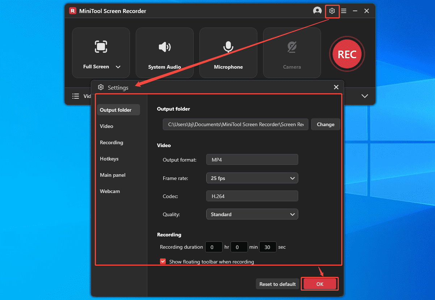Viewport: 435px width, 300px height.
Task: Select the Output folder settings tab
Action: [118, 110]
